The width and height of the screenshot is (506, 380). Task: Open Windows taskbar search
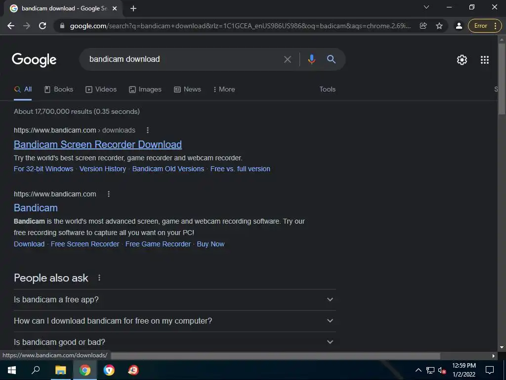tap(36, 370)
